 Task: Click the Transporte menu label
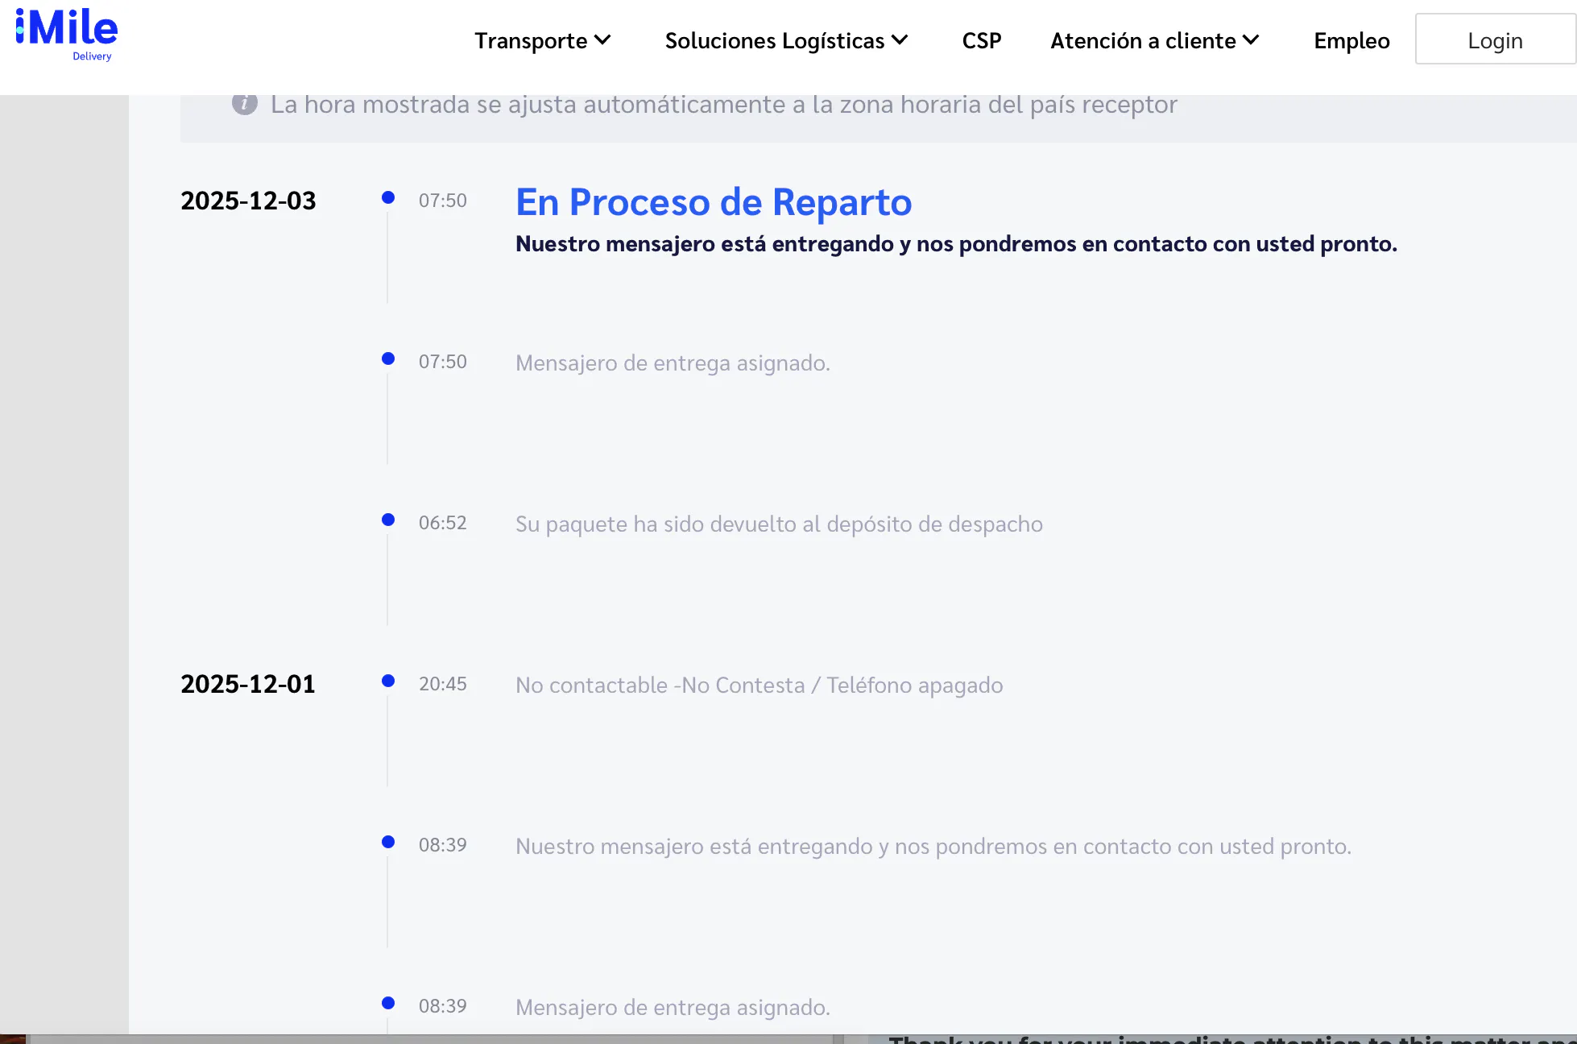point(531,41)
